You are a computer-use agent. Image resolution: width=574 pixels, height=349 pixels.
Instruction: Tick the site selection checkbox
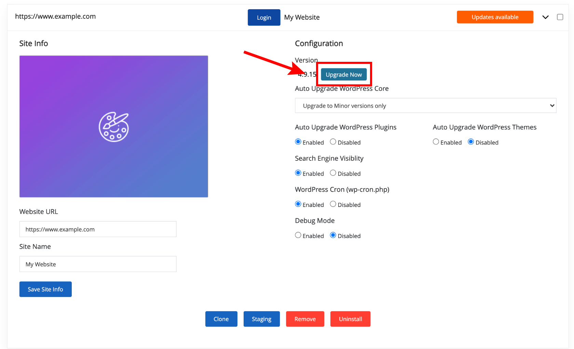560,17
